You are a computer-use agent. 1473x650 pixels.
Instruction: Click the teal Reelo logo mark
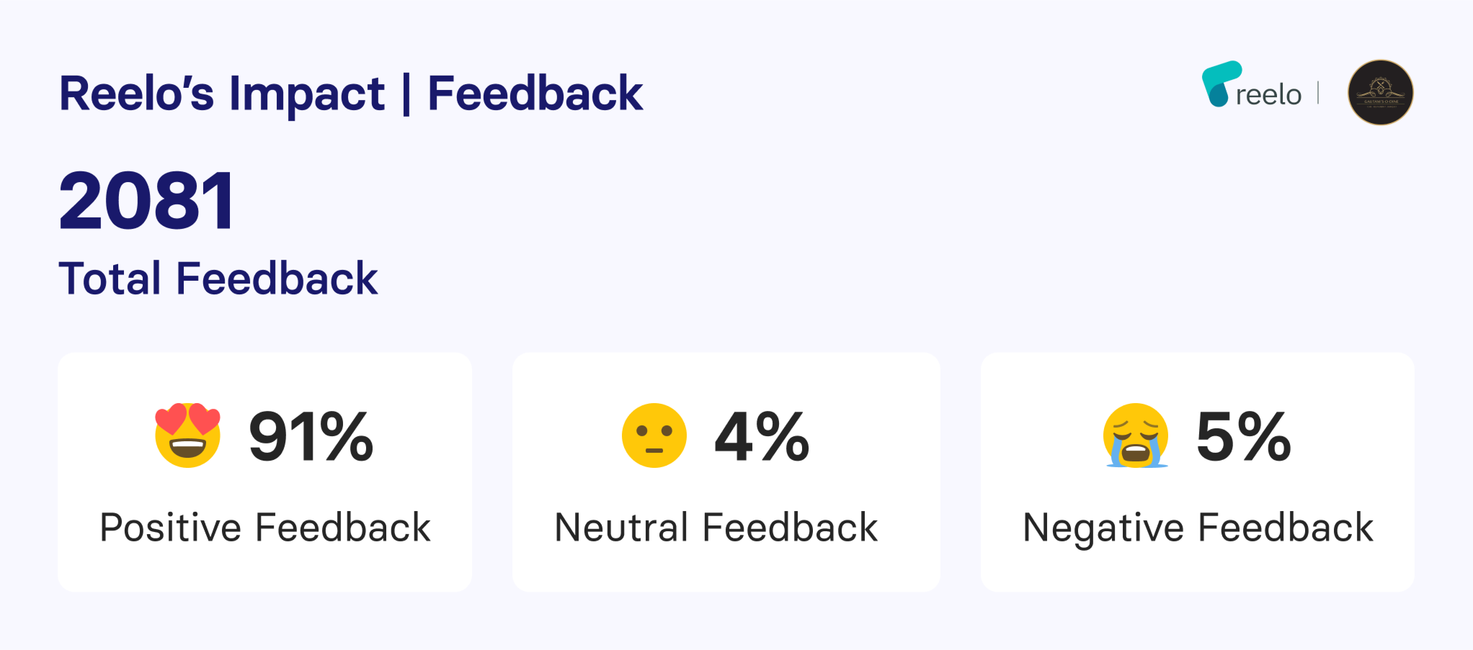(x=1220, y=84)
